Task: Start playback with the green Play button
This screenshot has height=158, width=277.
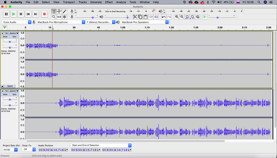Action: [x=14, y=14]
